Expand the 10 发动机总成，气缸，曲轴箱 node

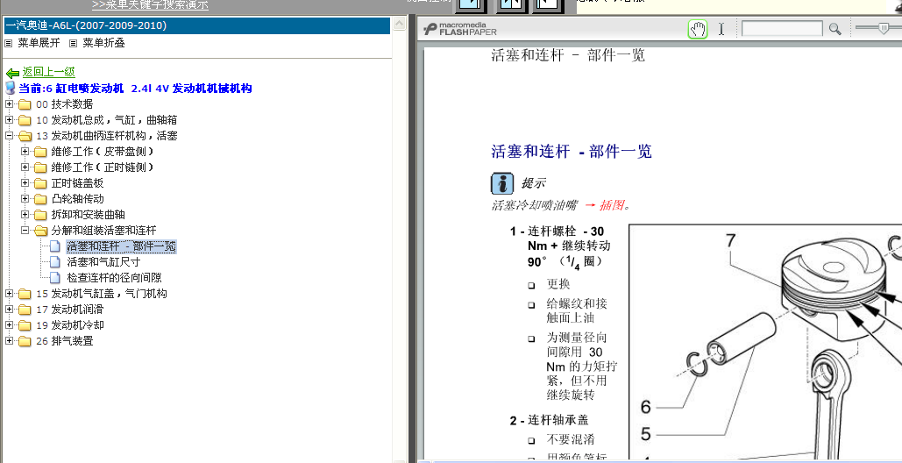[x=9, y=119]
